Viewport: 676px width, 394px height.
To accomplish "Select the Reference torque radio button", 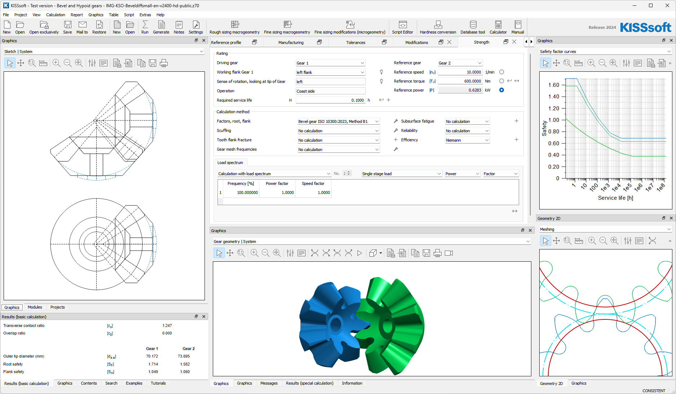I will click(x=501, y=81).
